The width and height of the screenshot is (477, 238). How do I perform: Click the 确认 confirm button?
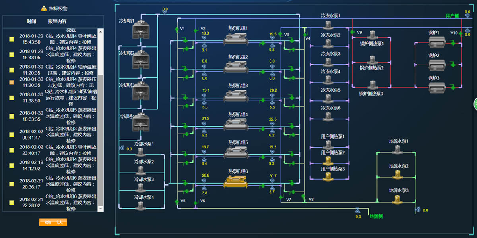click(53, 222)
